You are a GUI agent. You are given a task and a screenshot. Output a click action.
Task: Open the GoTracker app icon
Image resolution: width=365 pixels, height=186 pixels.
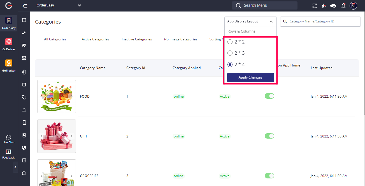[9, 63]
